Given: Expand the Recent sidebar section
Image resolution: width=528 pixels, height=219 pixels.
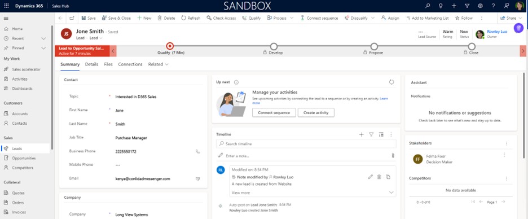Looking at the screenshot, I should pyautogui.click(x=43, y=38).
